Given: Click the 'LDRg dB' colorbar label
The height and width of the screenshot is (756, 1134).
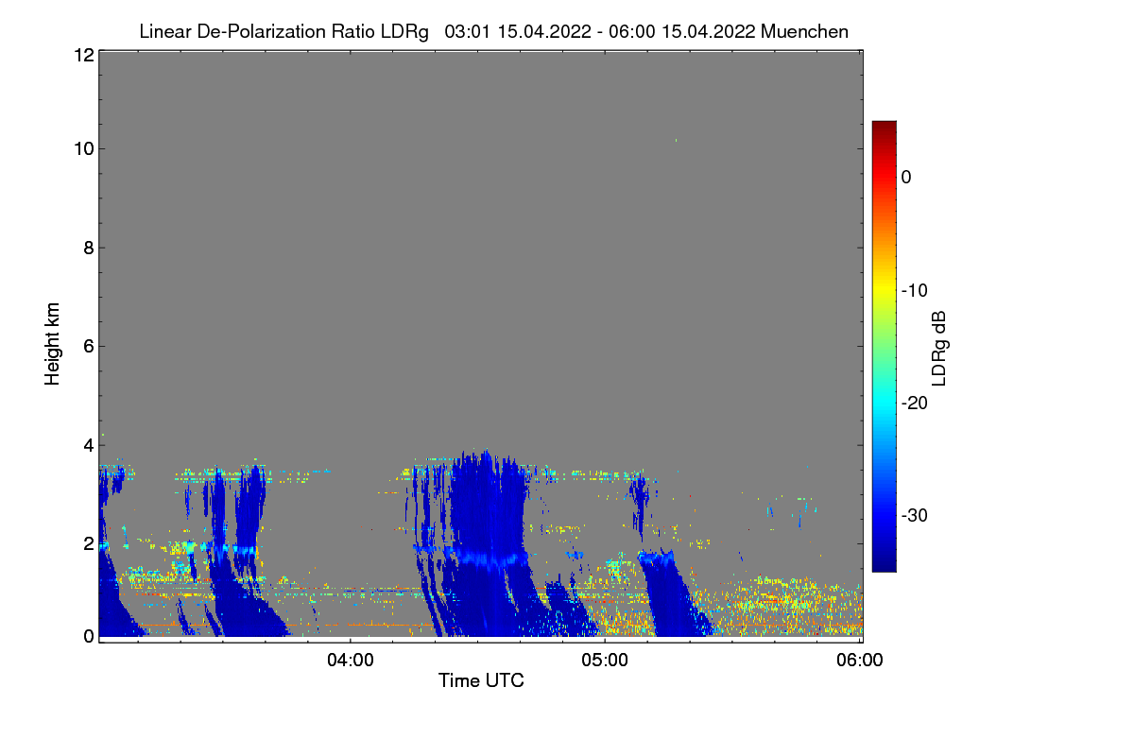Looking at the screenshot, I should 938,349.
